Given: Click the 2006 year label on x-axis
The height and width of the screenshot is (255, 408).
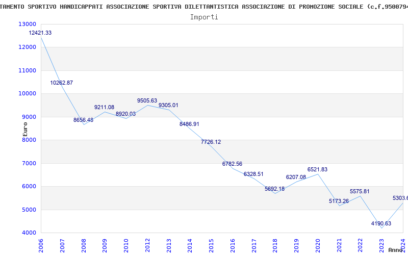Looking at the screenshot, I should pyautogui.click(x=41, y=246).
